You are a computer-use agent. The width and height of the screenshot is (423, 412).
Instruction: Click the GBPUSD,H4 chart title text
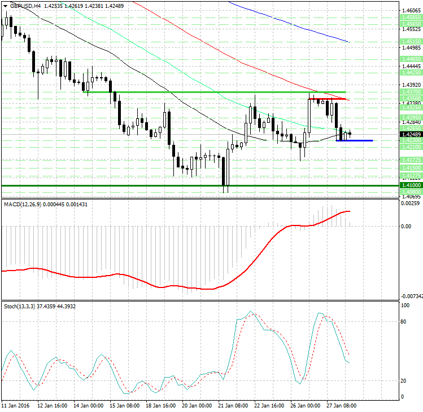click(x=25, y=6)
